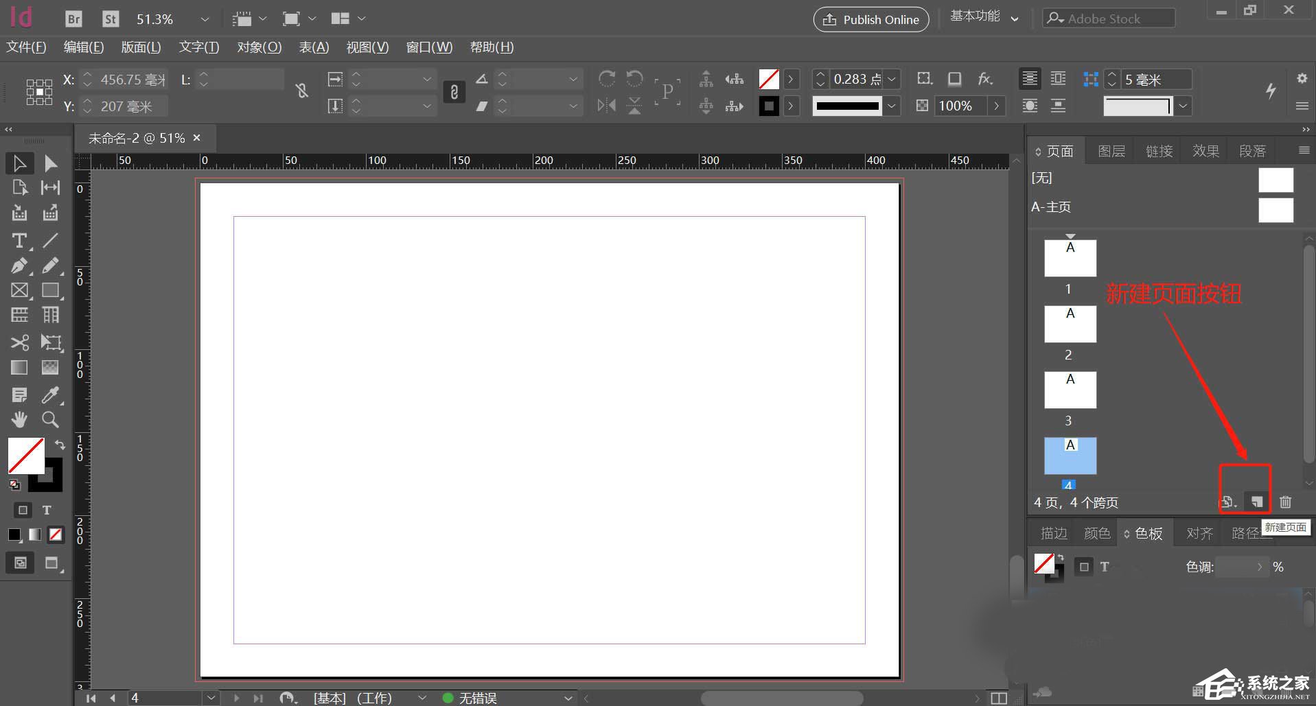
Task: Click the Publish Online button
Action: tap(870, 19)
